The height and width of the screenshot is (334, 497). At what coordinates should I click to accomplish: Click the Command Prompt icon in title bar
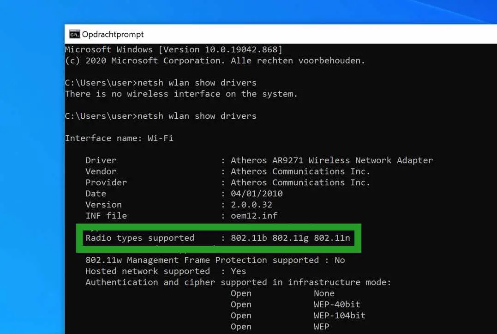tap(74, 34)
